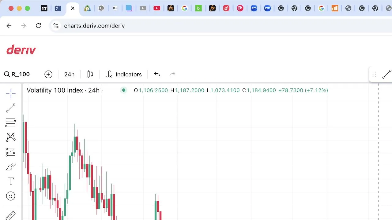Focus the address bar showing charts.deriv.com/deriv

[x=221, y=26]
